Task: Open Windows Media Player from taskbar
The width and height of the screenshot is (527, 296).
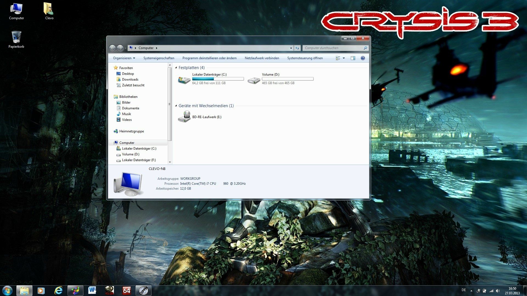Action: (x=41, y=291)
